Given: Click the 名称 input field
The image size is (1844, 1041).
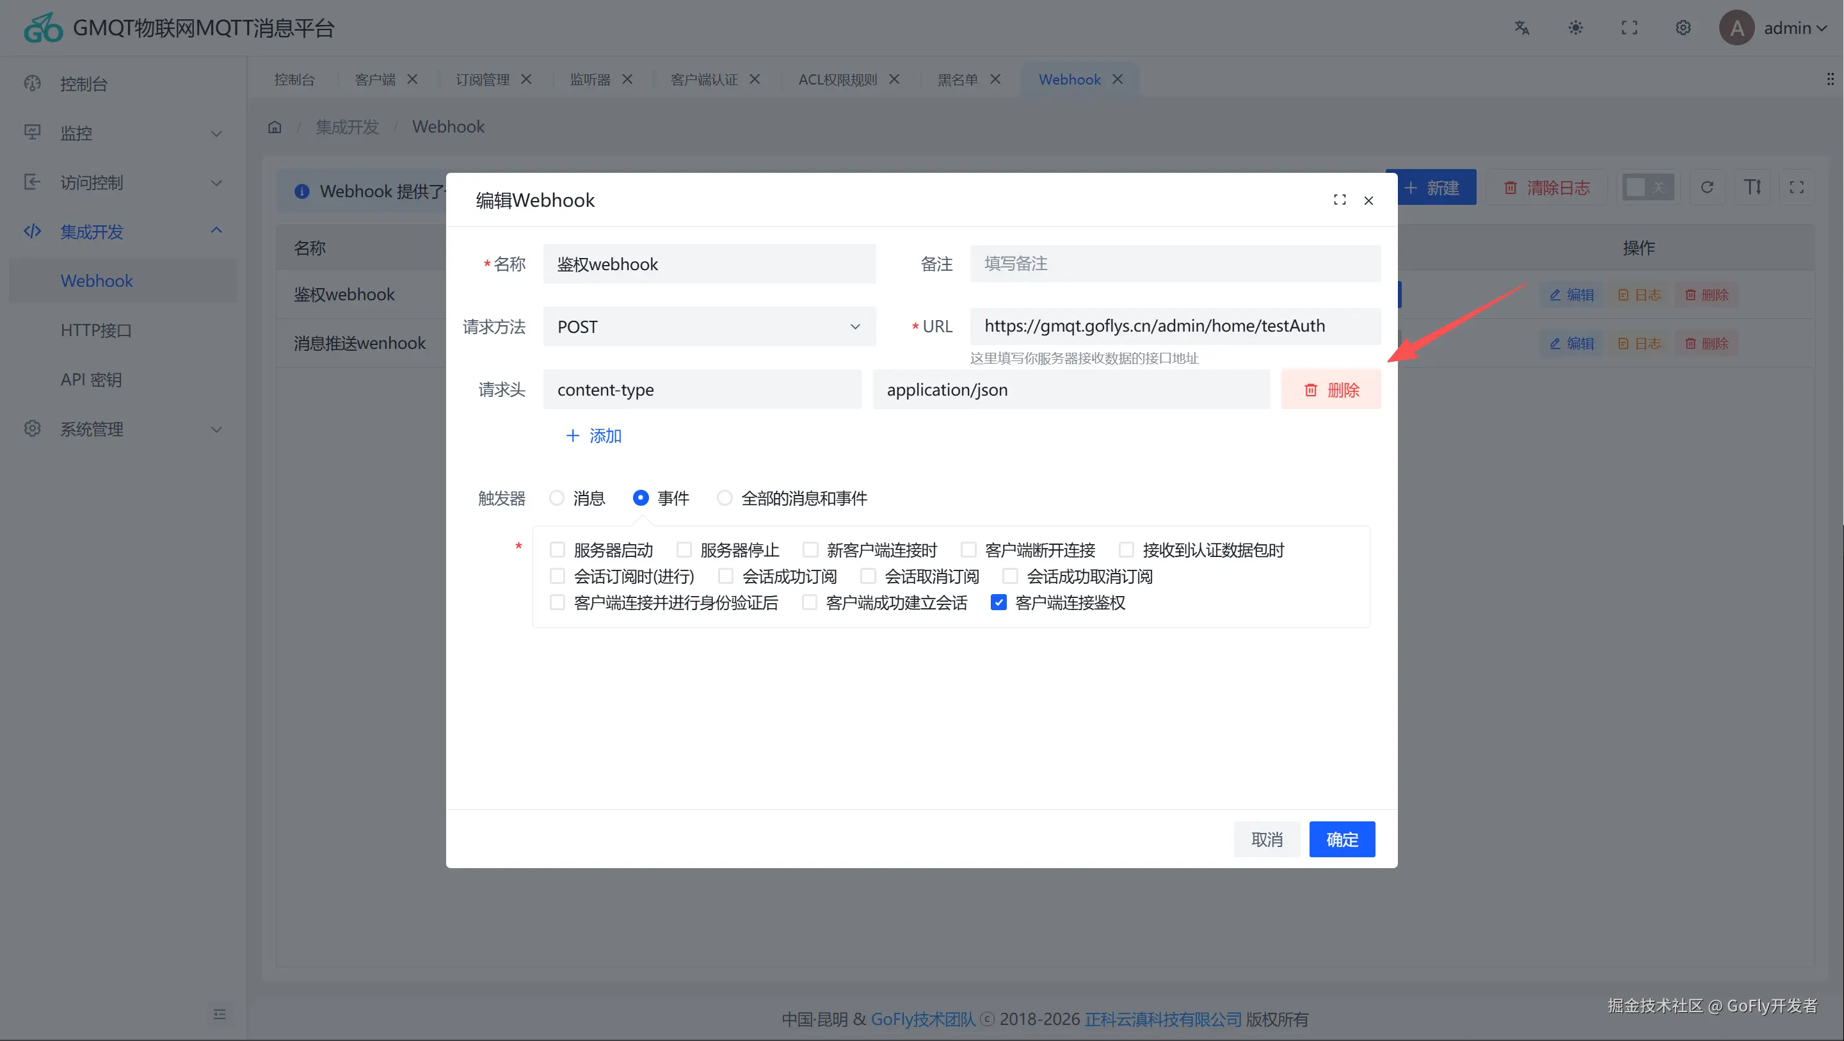Looking at the screenshot, I should pyautogui.click(x=709, y=264).
